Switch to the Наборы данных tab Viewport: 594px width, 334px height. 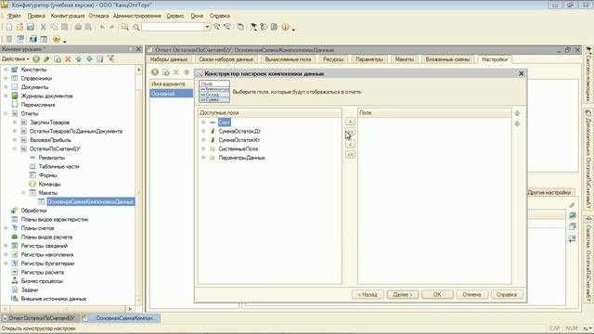169,59
